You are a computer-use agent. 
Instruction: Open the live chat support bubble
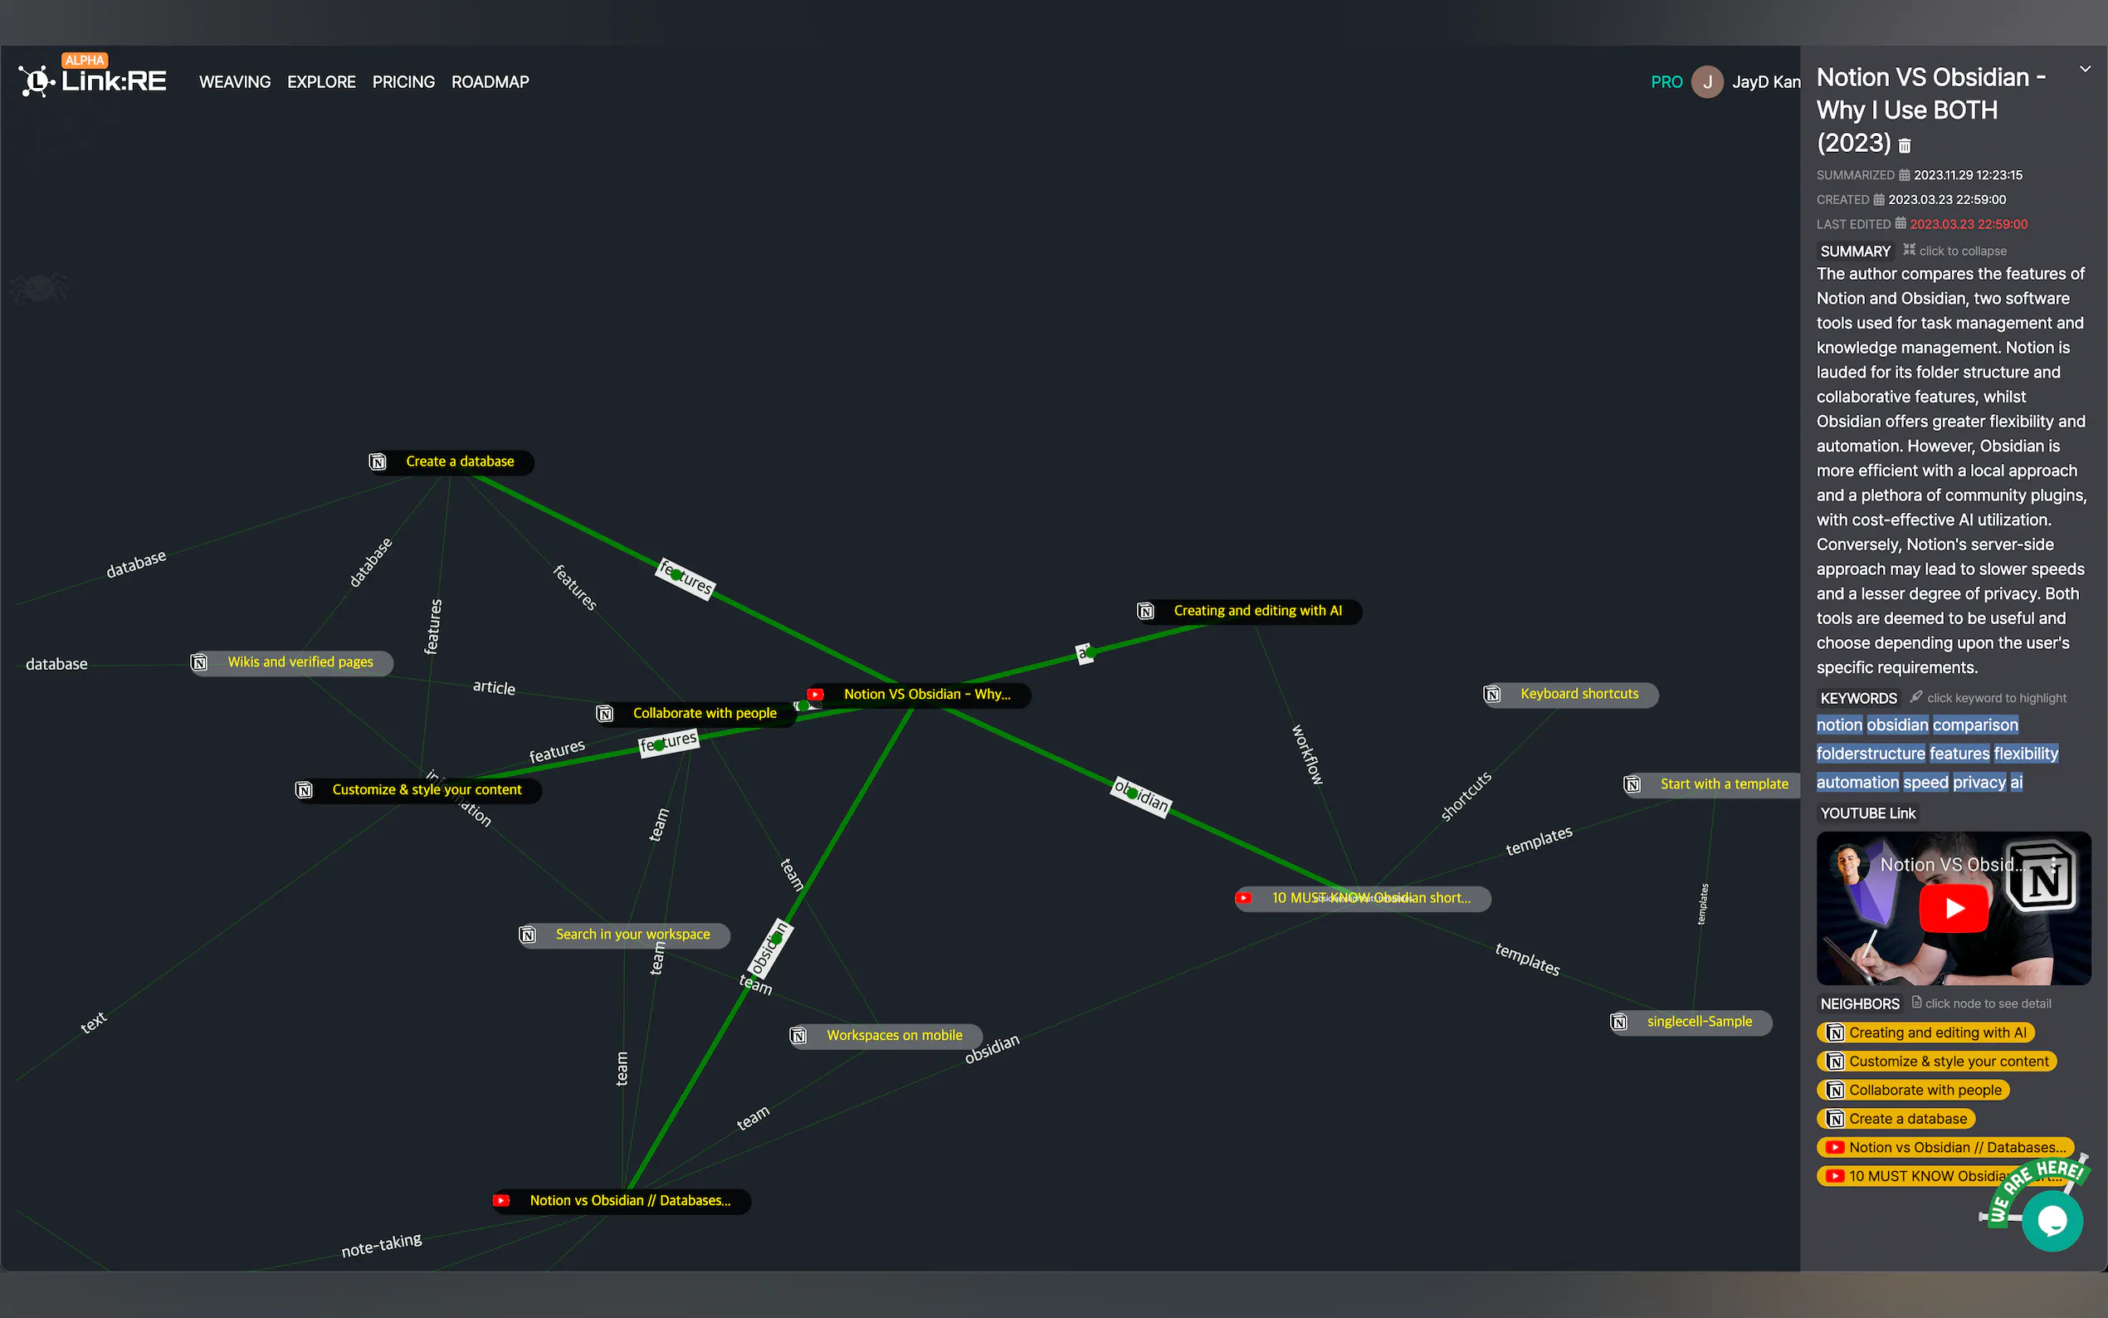click(2052, 1221)
